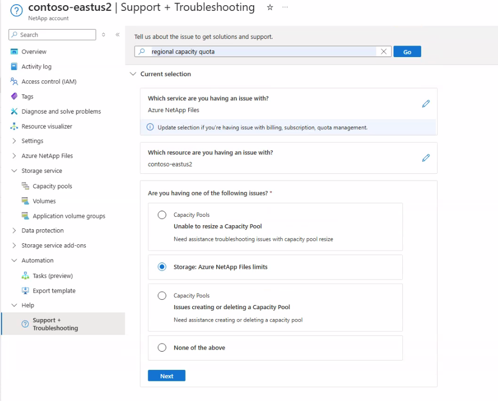Open Resource visualizer page

pyautogui.click(x=47, y=126)
